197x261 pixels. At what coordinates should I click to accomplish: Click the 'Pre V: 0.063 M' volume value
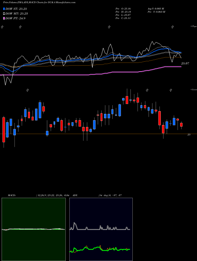pyautogui.click(x=156, y=11)
